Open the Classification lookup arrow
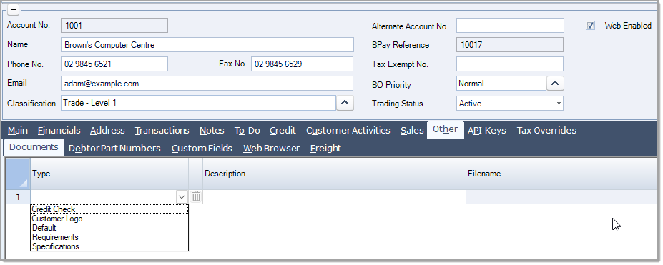This screenshot has height=265, width=663. (x=345, y=103)
